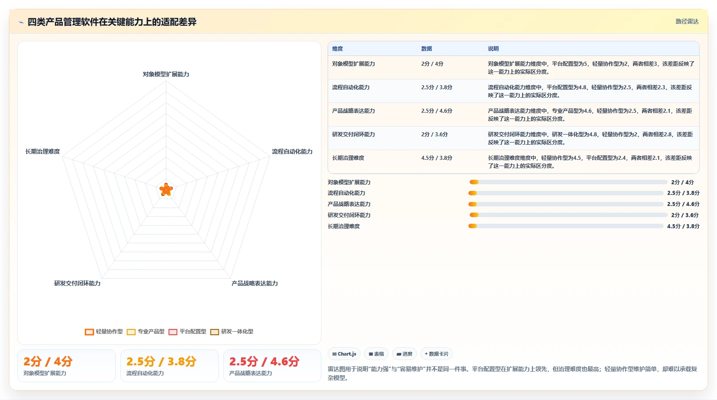The image size is (717, 400).
Task: Click the 长期治理难度 progress bar
Action: tap(566, 226)
